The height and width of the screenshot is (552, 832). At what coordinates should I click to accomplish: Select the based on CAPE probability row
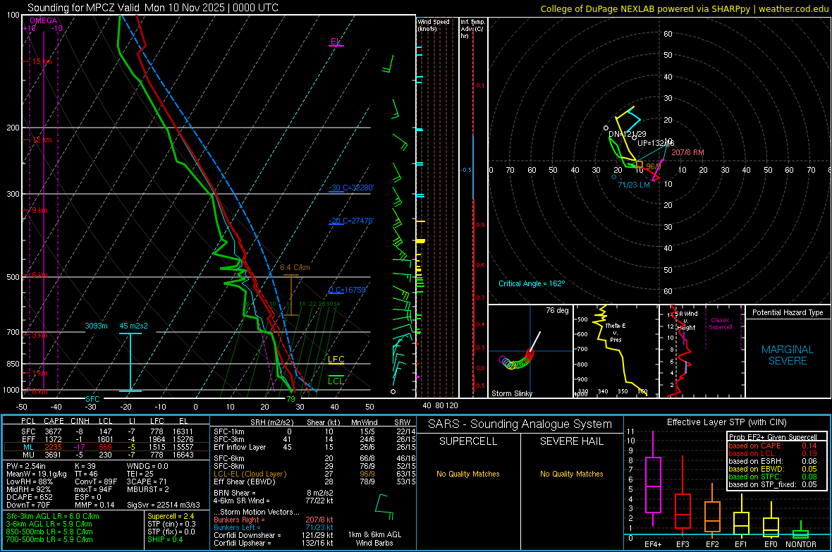tap(773, 446)
